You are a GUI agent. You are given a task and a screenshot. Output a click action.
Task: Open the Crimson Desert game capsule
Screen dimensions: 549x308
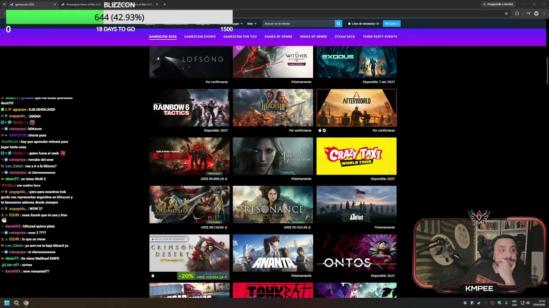coord(189,253)
